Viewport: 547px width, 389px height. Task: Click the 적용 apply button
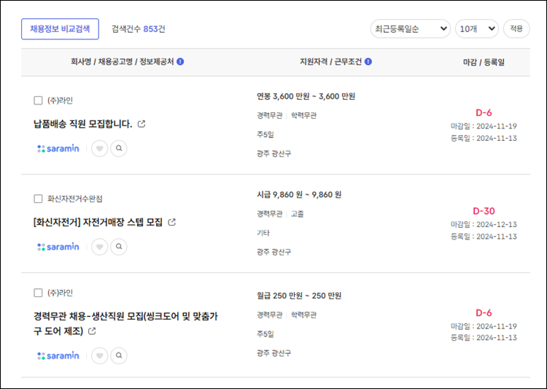pos(516,28)
